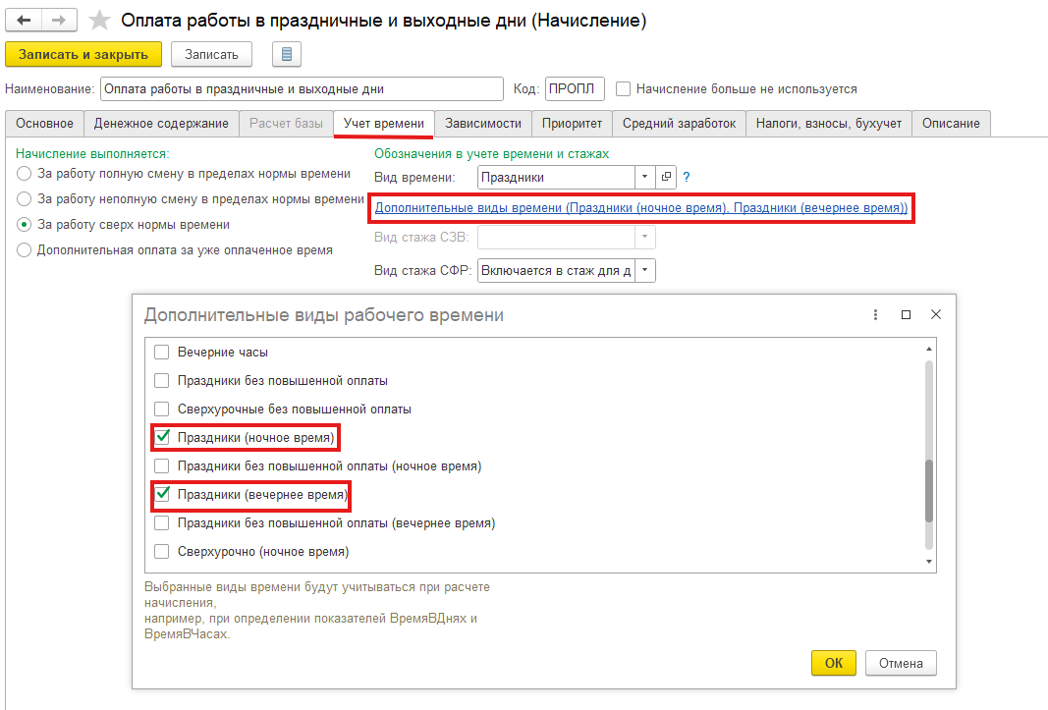1048x710 pixels.
Task: Open the Вид времени item with the open-form icon
Action: click(x=666, y=177)
